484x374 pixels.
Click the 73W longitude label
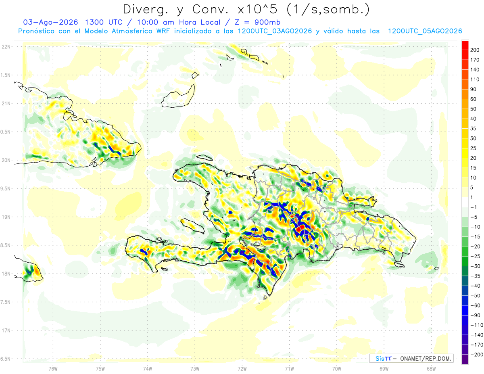195,368
